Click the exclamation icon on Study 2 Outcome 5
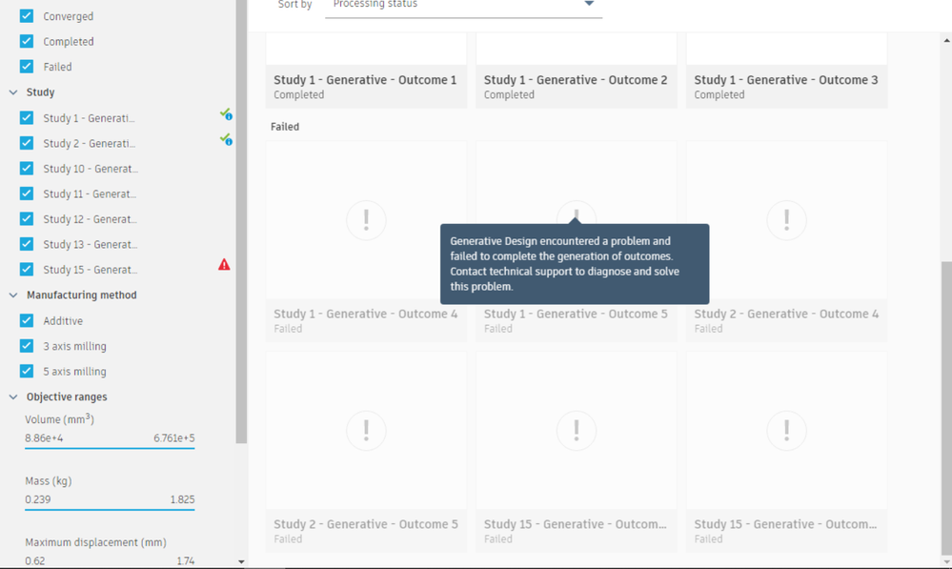The image size is (952, 569). 366,431
